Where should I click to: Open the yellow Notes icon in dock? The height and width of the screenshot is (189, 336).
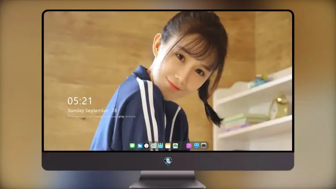pos(168,146)
